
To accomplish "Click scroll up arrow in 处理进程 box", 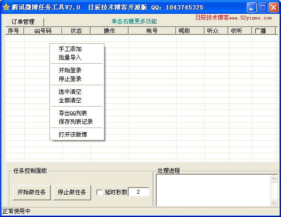I will pyautogui.click(x=273, y=178).
